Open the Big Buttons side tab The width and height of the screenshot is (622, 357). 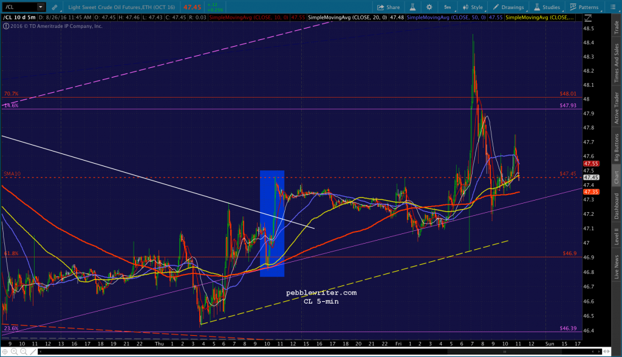click(x=617, y=147)
